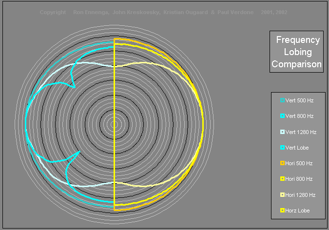This screenshot has width=329, height=230.
Task: Select the 'Horz Lobe' legend label
Action: point(297,211)
